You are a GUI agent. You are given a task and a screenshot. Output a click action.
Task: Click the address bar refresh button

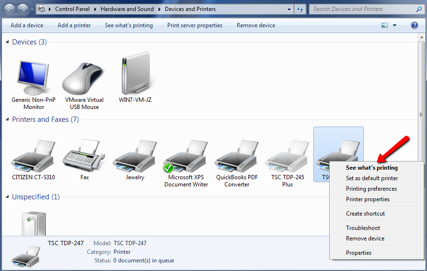(300, 9)
